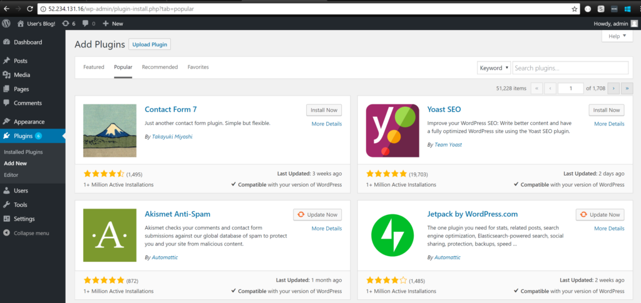Viewport: 641px width, 303px height.
Task: Open Appearance in the sidebar
Action: [x=29, y=122]
